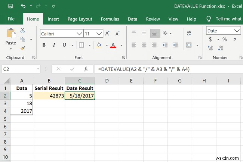Image resolution: width=243 pixels, height=162 pixels.
Task: Align text right
Action: [154, 45]
